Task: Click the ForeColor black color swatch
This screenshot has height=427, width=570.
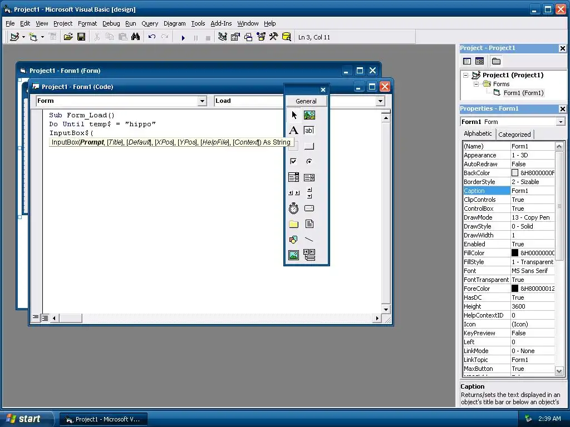Action: point(515,289)
